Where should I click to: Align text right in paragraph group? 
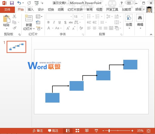pos(100,28)
